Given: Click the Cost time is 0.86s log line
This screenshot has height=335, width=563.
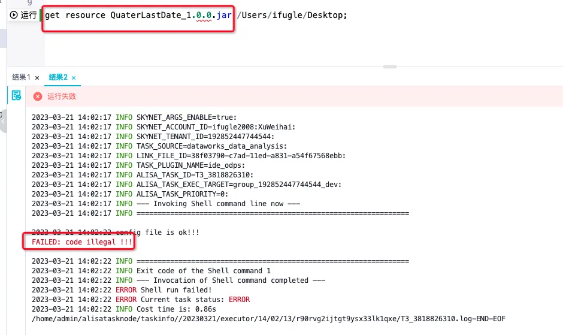Looking at the screenshot, I should (124, 309).
